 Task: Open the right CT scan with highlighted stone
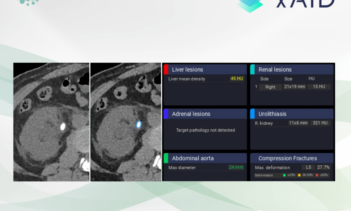click(x=126, y=122)
